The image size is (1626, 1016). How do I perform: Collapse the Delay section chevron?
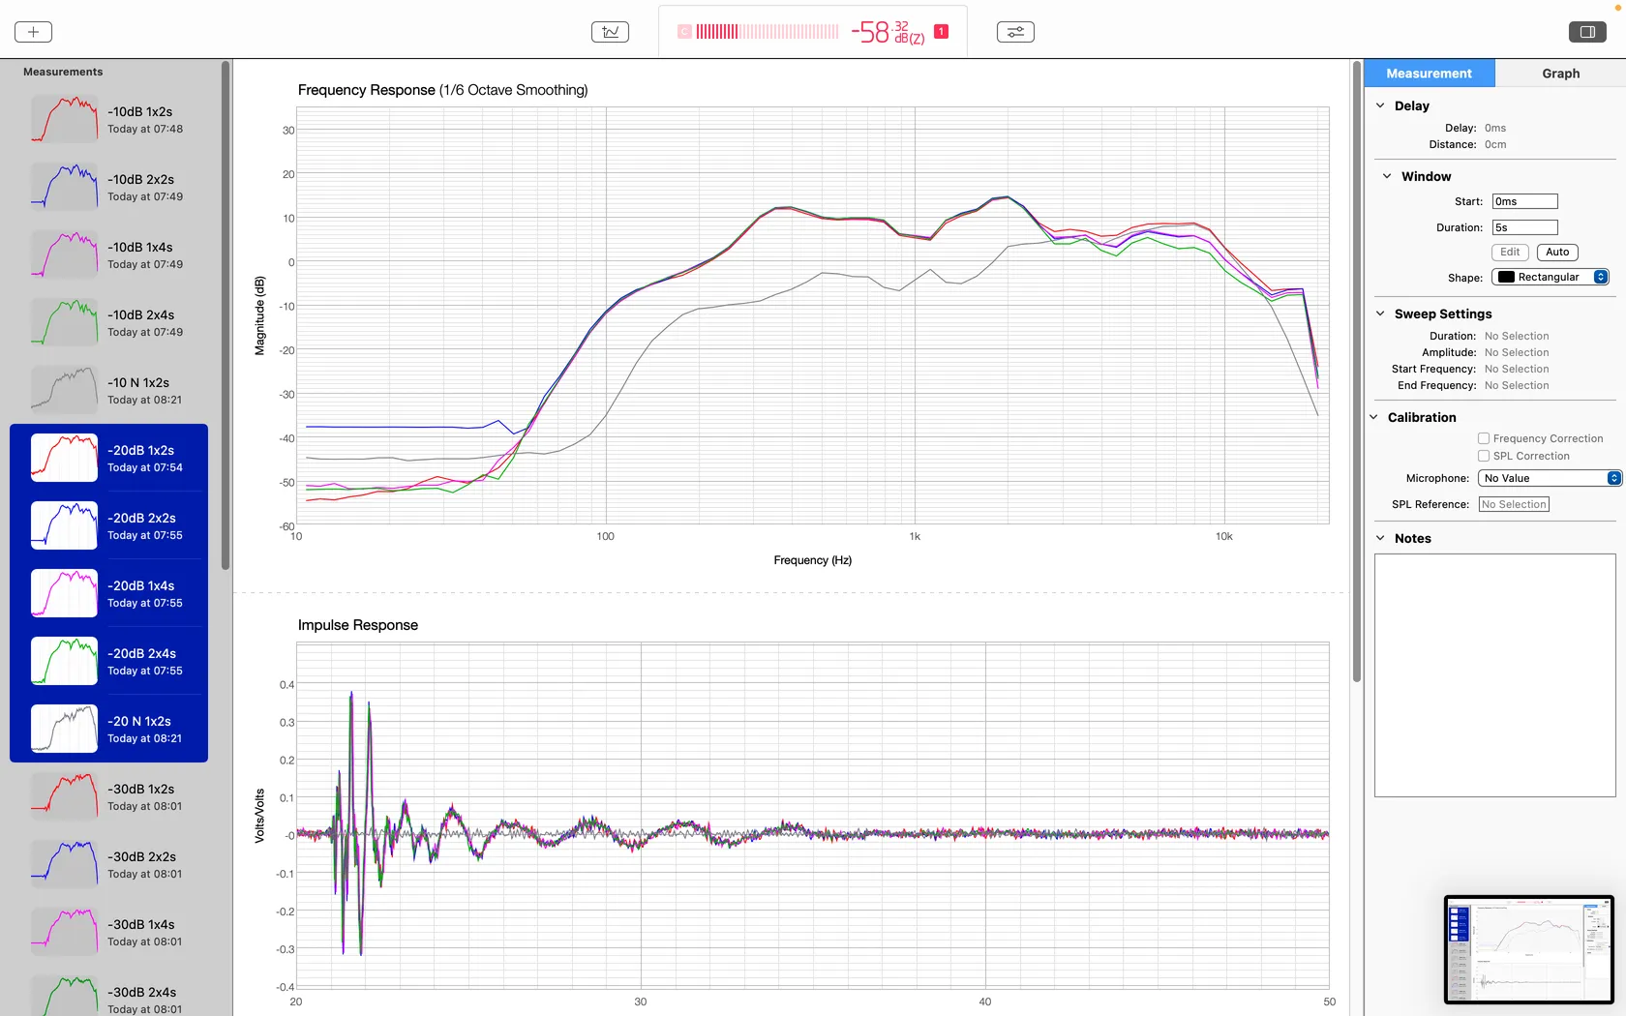tap(1380, 105)
